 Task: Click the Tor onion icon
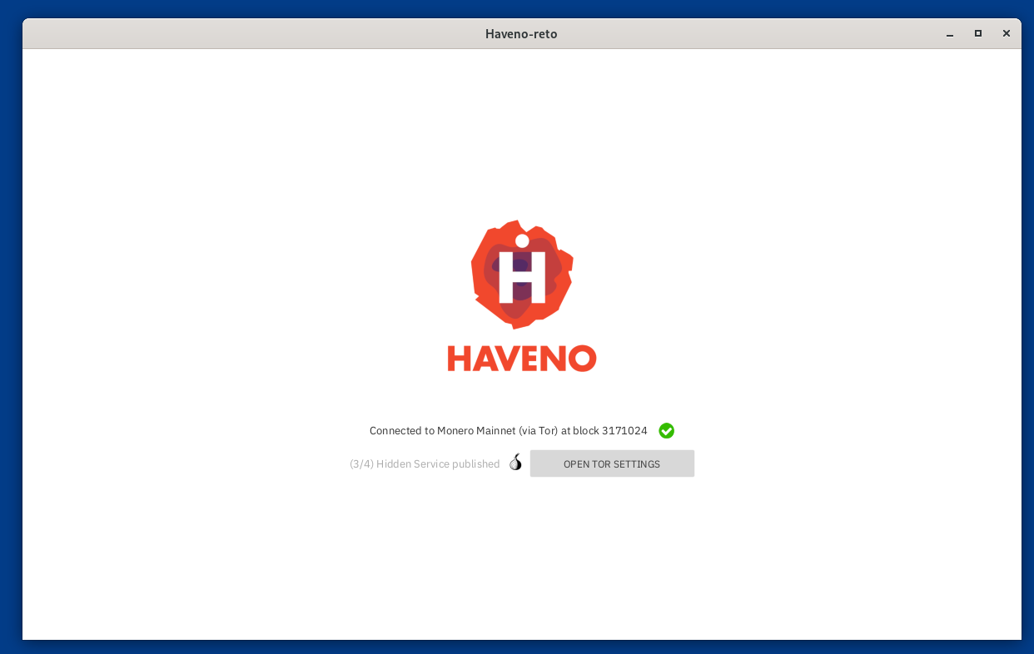(515, 463)
